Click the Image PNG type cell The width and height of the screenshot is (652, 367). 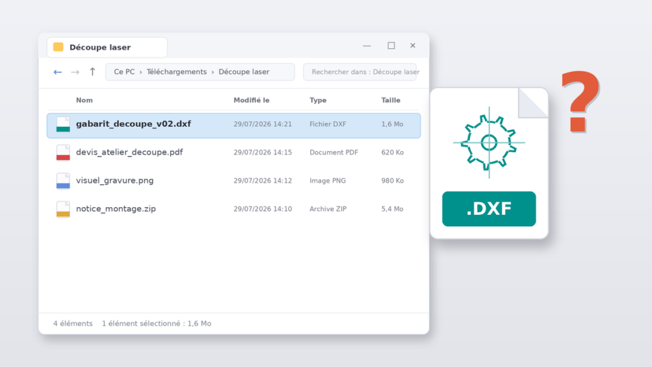click(328, 181)
